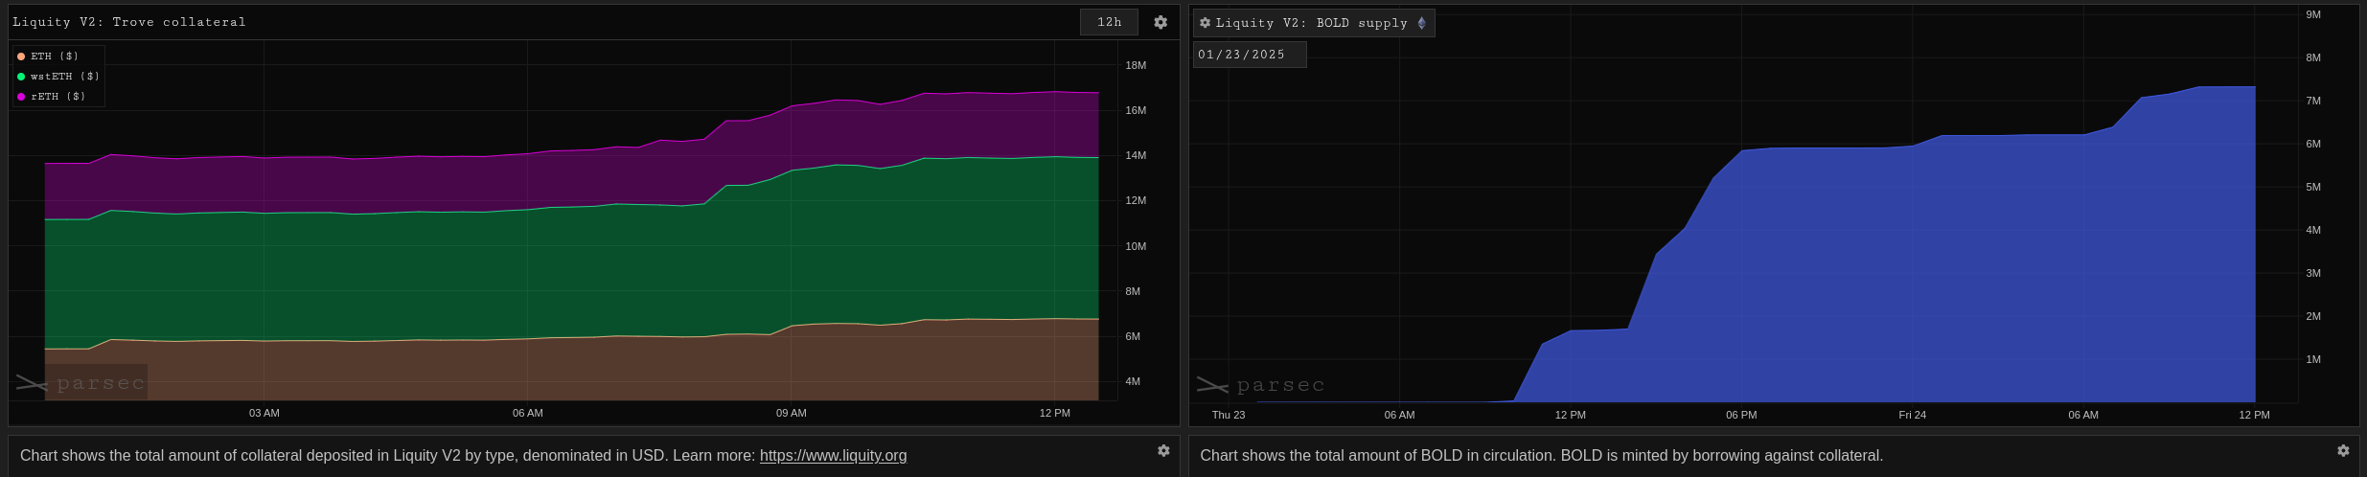2367x477 pixels.
Task: Open Trove collateral chart settings gear
Action: (1161, 22)
